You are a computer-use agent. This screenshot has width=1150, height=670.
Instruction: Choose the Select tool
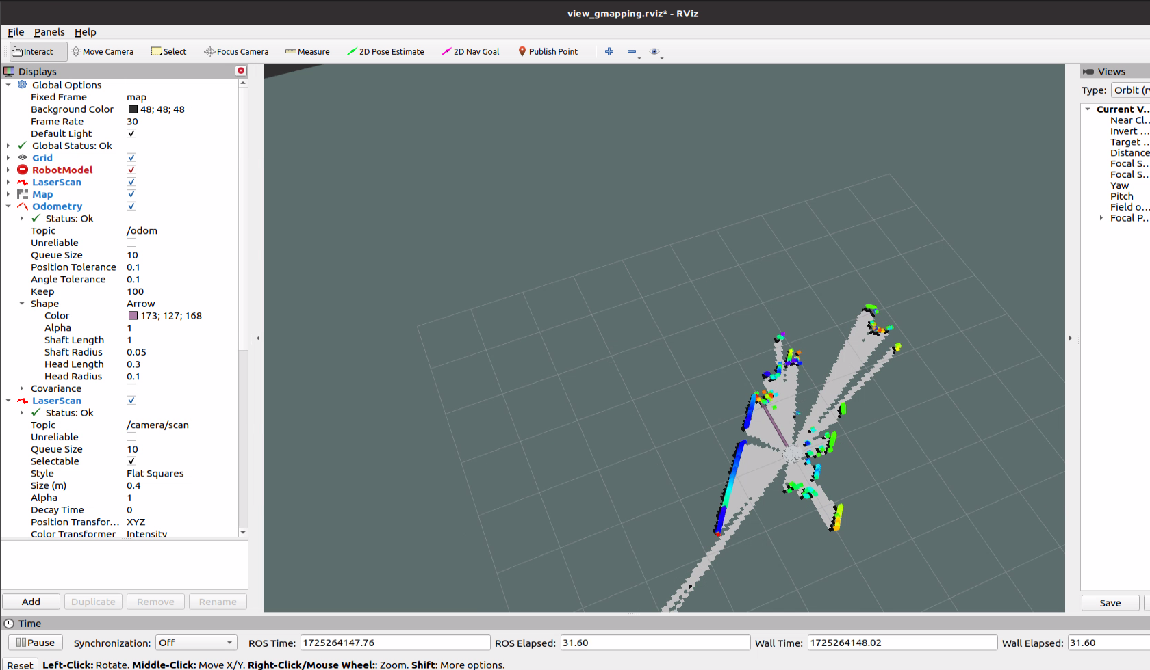click(x=168, y=51)
